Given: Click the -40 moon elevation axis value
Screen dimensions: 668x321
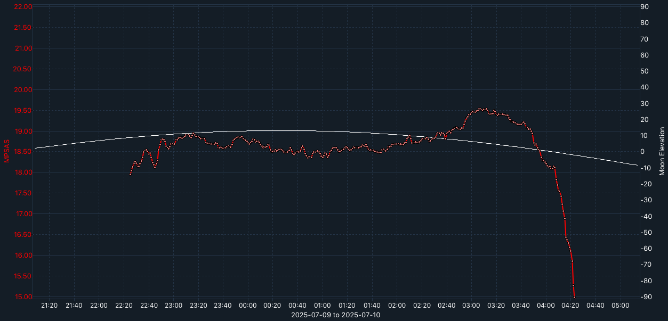Looking at the screenshot, I should (645, 217).
